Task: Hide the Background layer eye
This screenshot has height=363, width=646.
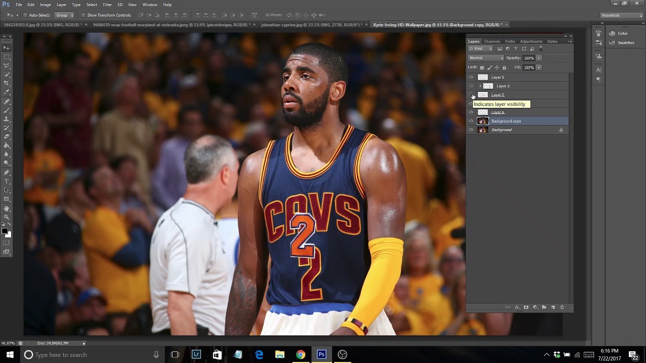Action: point(471,130)
